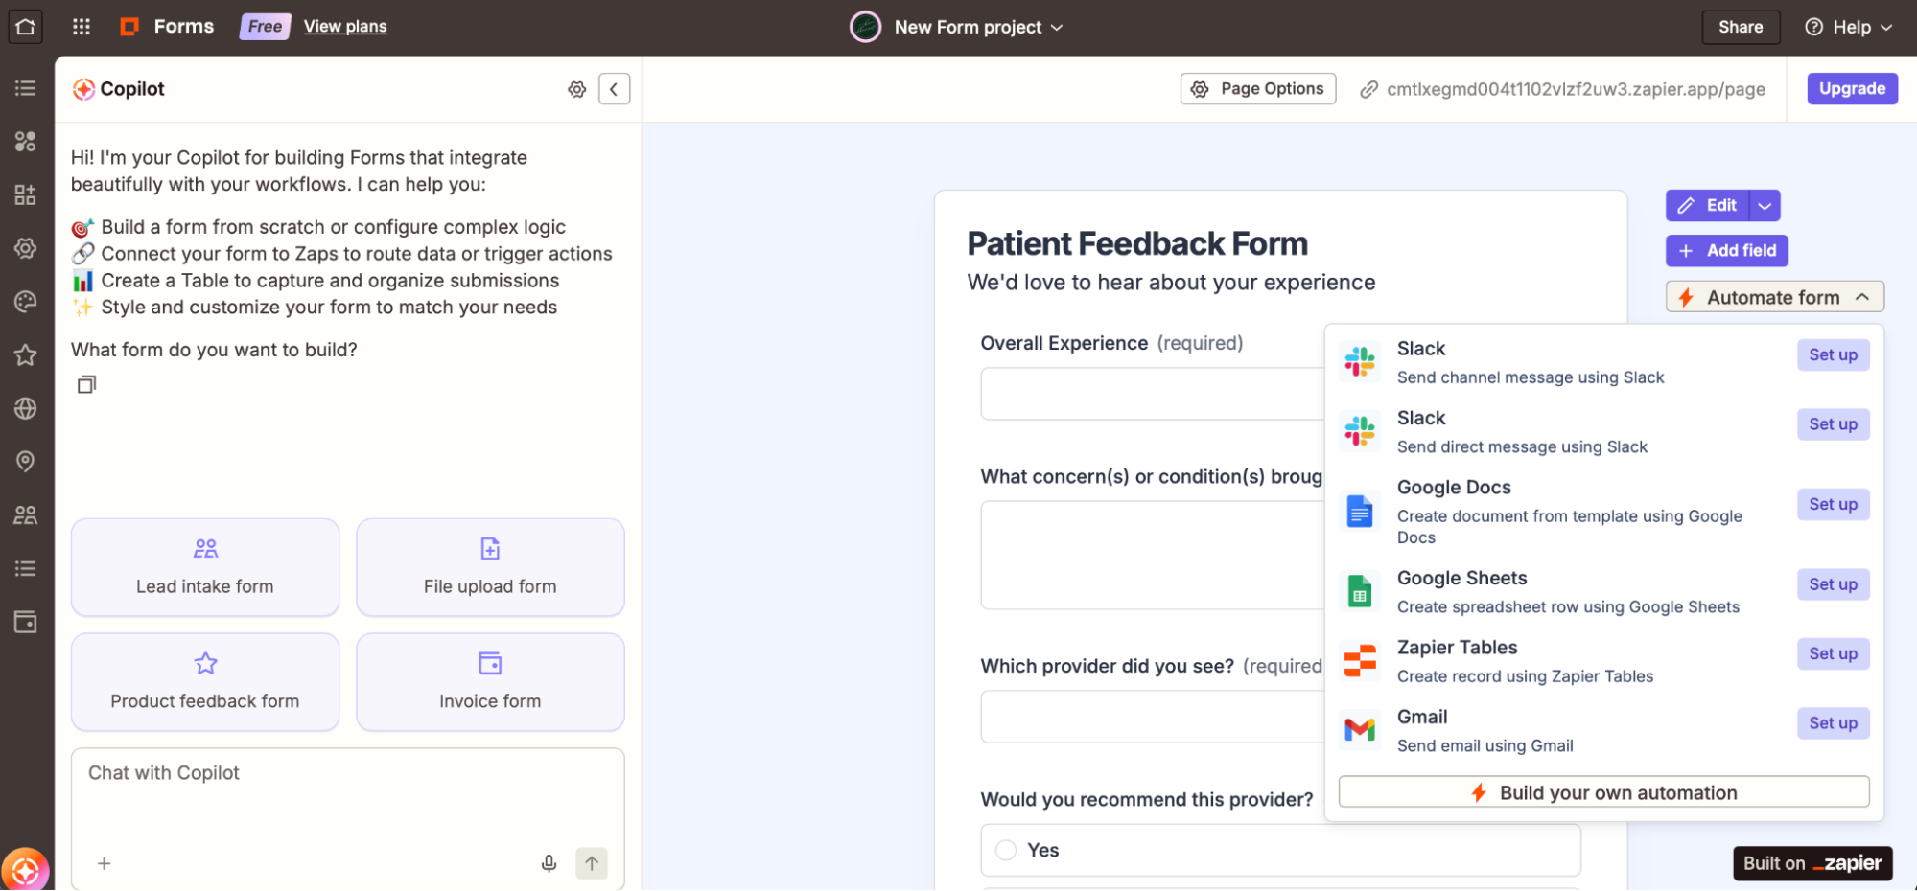Send chat message with up arrow
The width and height of the screenshot is (1917, 891).
coord(592,863)
